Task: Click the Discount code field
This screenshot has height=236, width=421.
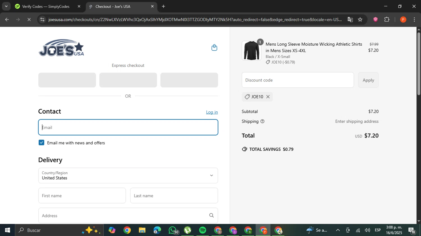Action: point(298,80)
